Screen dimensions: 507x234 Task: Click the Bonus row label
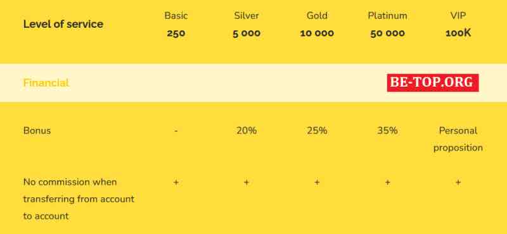point(37,131)
